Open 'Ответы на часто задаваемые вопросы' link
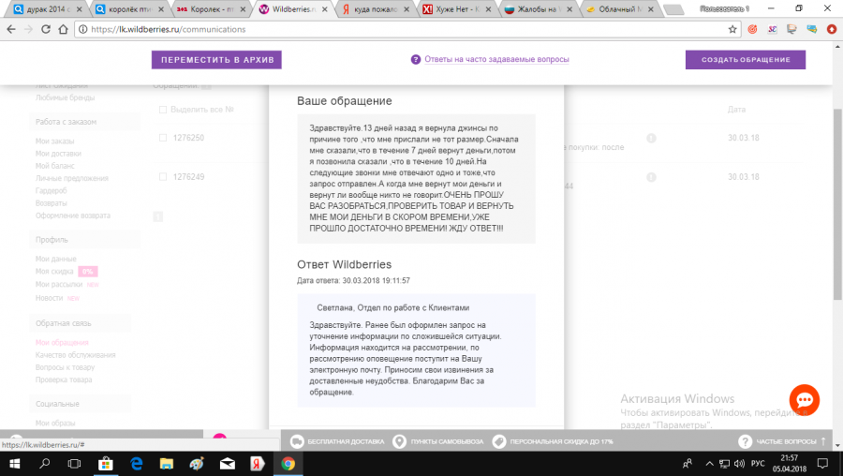 point(496,59)
